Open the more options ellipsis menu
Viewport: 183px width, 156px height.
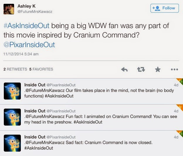tap(174, 69)
